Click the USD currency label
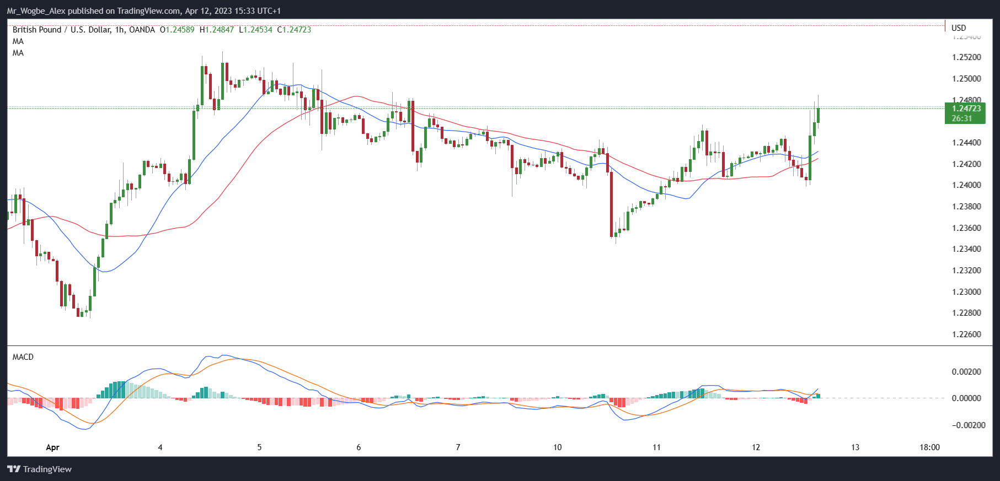Viewport: 1000px width, 481px height. click(x=959, y=28)
